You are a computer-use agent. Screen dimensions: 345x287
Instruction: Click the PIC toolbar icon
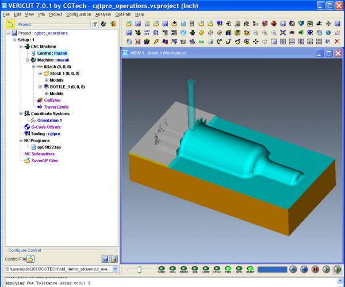pyautogui.click(x=247, y=24)
